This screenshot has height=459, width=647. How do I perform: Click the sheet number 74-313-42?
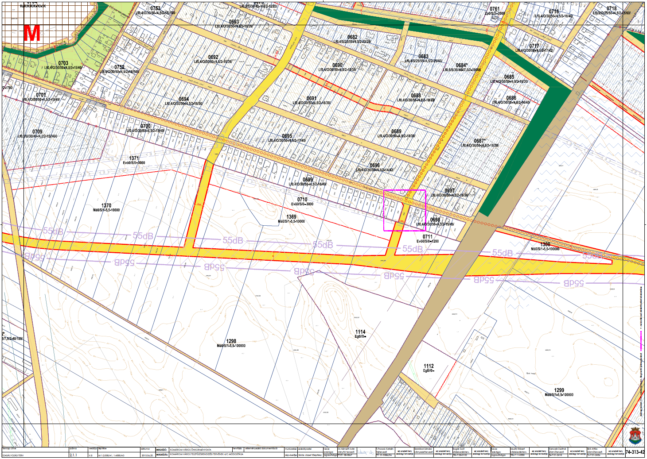635,452
